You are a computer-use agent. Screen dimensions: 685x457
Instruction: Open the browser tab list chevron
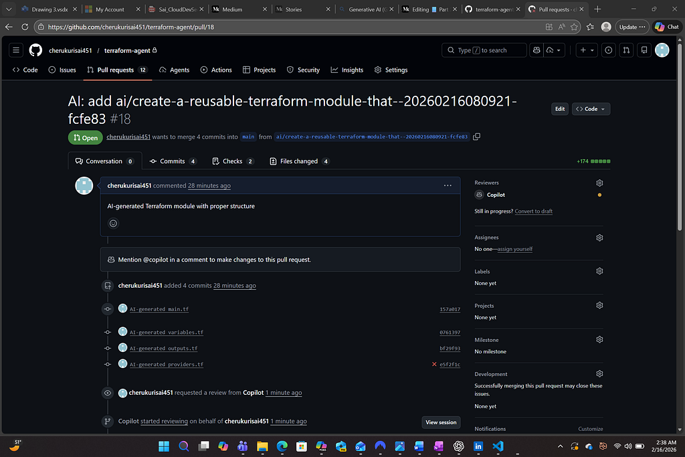tap(9, 9)
